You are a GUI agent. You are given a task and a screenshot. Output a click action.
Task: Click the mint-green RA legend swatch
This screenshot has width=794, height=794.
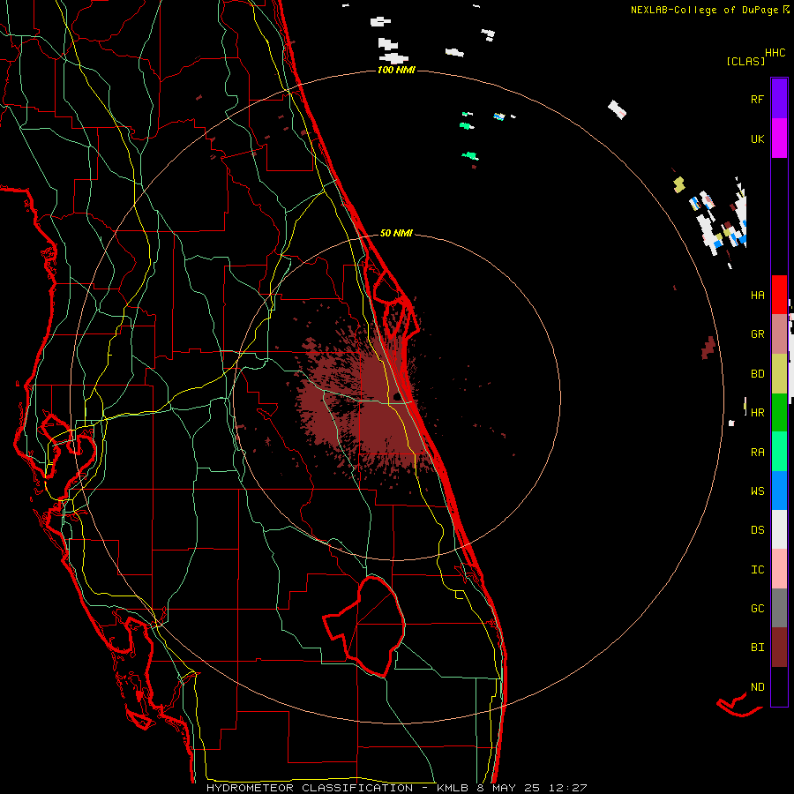(779, 452)
